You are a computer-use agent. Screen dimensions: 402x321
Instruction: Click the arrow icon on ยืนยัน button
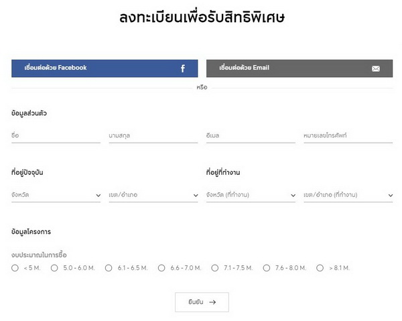click(213, 302)
